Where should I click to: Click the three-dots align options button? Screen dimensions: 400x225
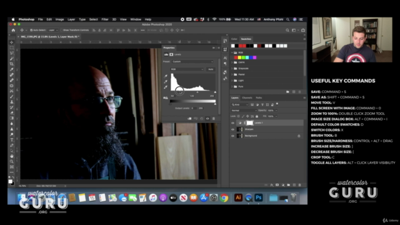pyautogui.click(x=142, y=30)
